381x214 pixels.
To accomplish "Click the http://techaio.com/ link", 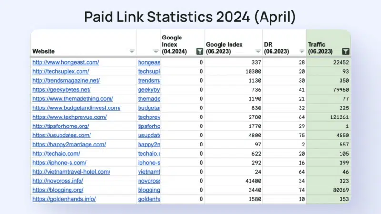I will 56,154.
